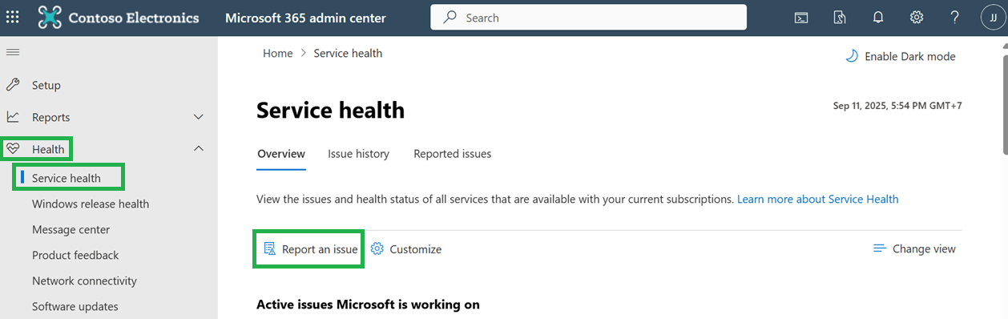Screen dimensions: 1008x319
Task: Collapse navigation with hamburger icon
Action: pos(13,52)
